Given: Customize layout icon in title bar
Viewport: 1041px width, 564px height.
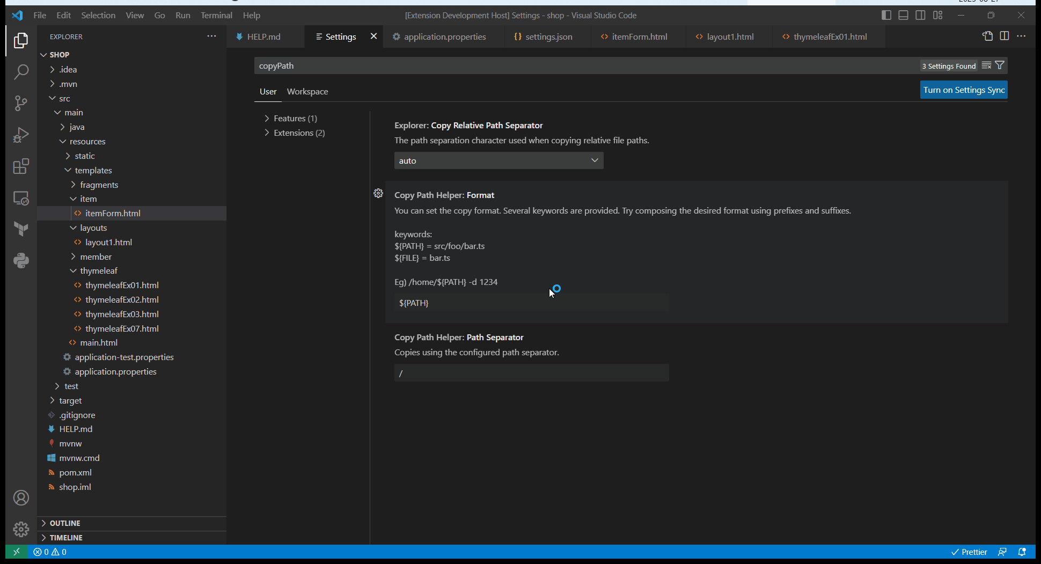Looking at the screenshot, I should (x=938, y=15).
